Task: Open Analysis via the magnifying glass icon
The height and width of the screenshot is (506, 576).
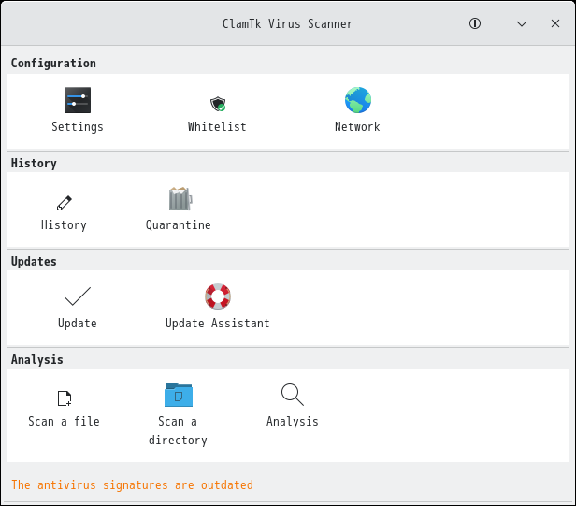Action: pos(293,395)
